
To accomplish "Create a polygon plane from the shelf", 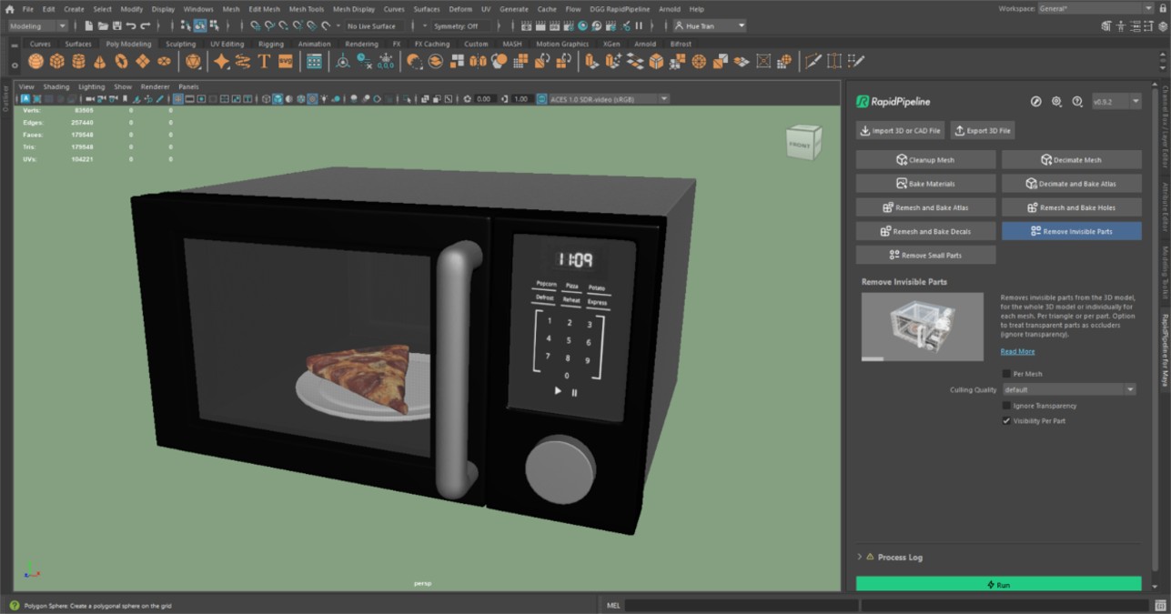I will tap(143, 61).
